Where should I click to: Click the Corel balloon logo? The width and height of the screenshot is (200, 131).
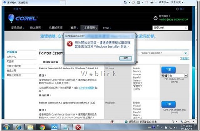pyautogui.click(x=11, y=18)
